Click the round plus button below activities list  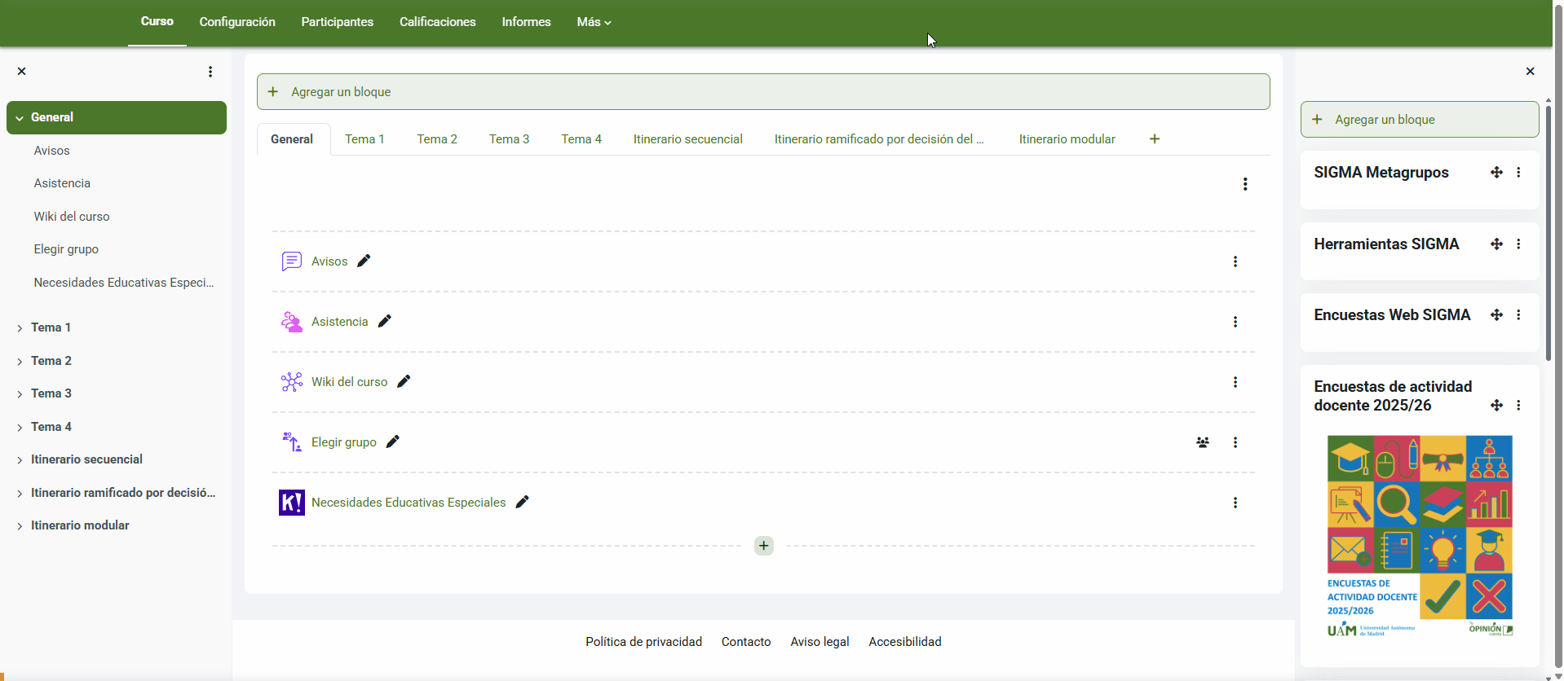point(763,546)
